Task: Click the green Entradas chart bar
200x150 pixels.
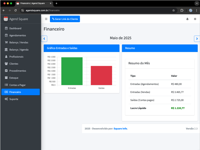Action: (72, 71)
